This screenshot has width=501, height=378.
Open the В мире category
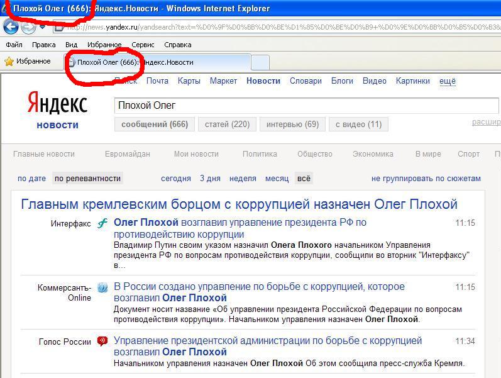coord(428,154)
